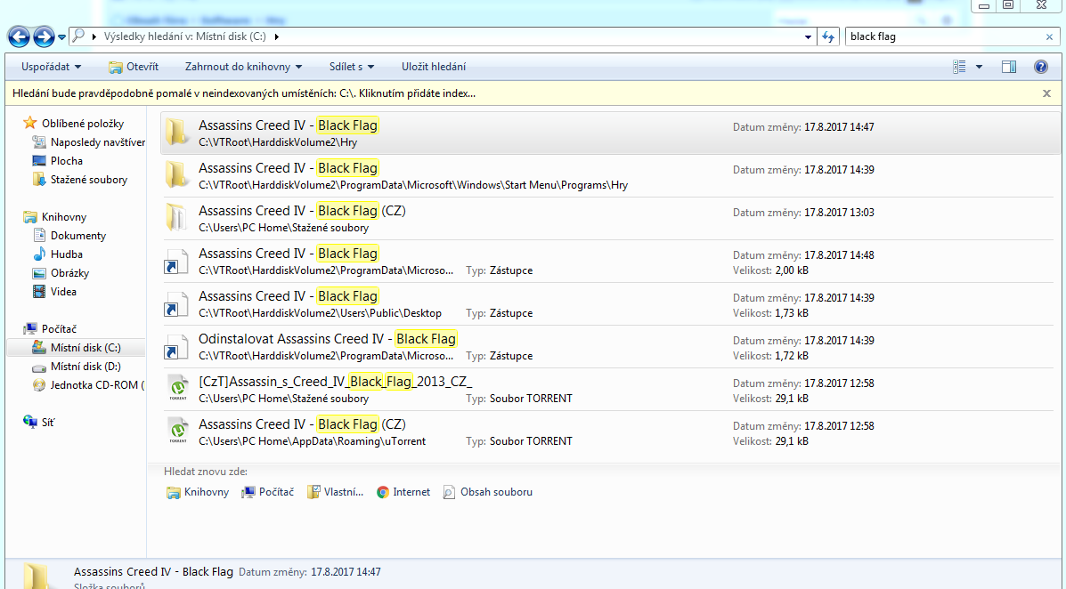Open recent pages dropdown next to Forward arrow
Viewport: 1066px width, 589px height.
pyautogui.click(x=61, y=37)
